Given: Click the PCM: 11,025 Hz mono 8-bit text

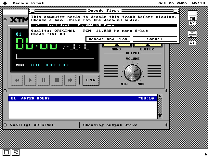Looking at the screenshot, I should (x=115, y=31).
